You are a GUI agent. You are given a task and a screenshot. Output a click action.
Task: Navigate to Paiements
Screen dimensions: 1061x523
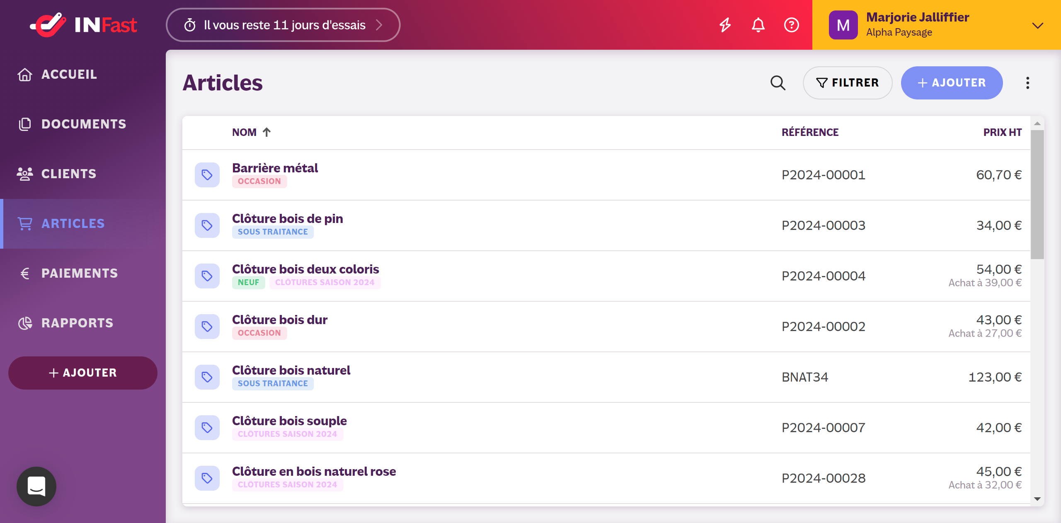80,274
